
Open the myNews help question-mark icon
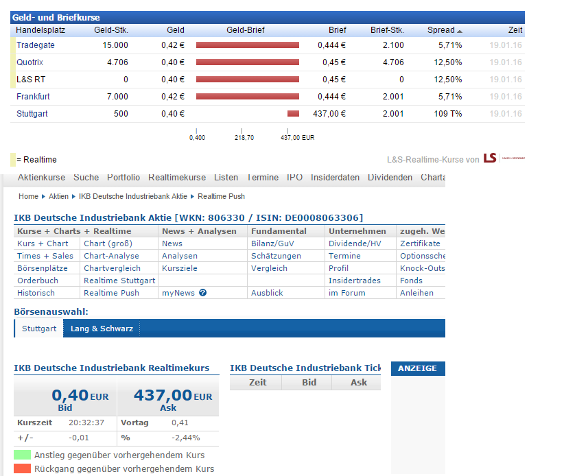[202, 291]
